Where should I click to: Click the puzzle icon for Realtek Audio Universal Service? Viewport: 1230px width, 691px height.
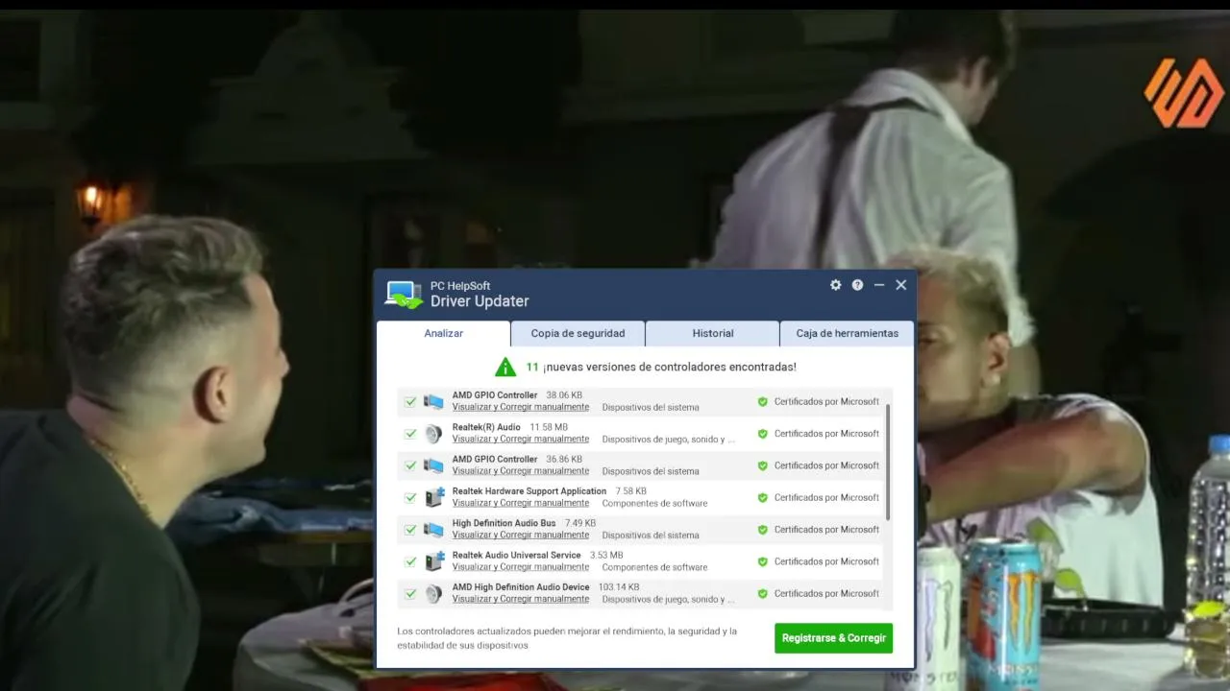tap(434, 561)
